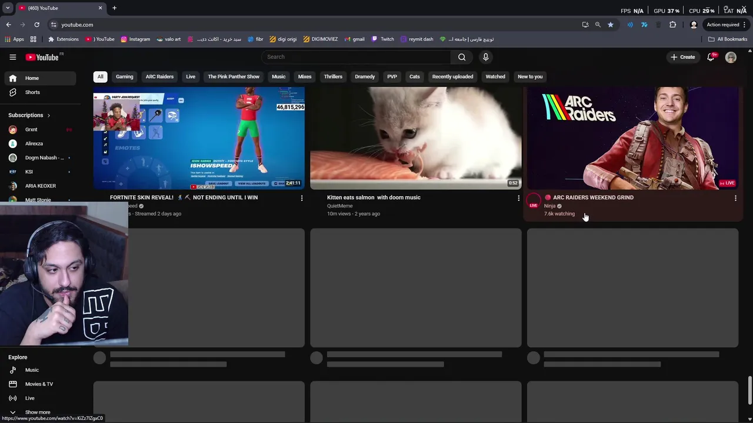Select the Watched filter chip

click(x=495, y=76)
